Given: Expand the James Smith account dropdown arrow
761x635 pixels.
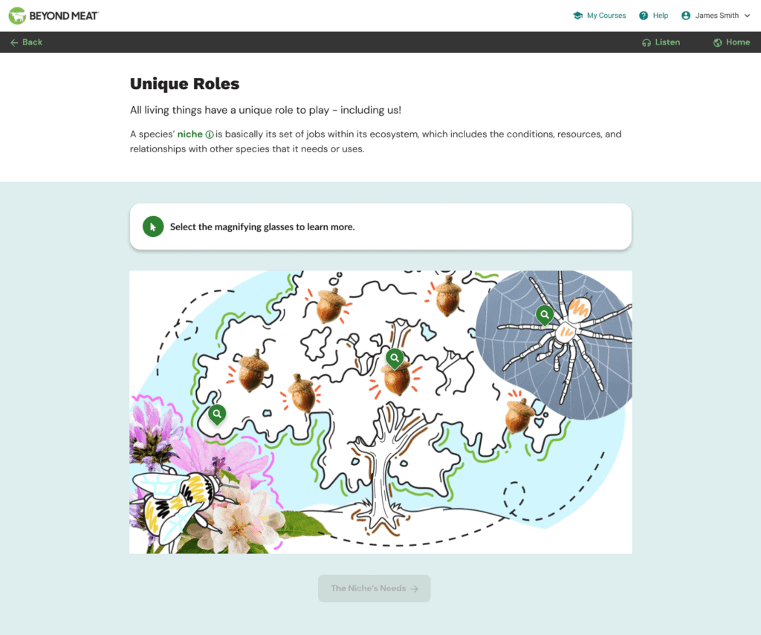Looking at the screenshot, I should click(x=748, y=16).
